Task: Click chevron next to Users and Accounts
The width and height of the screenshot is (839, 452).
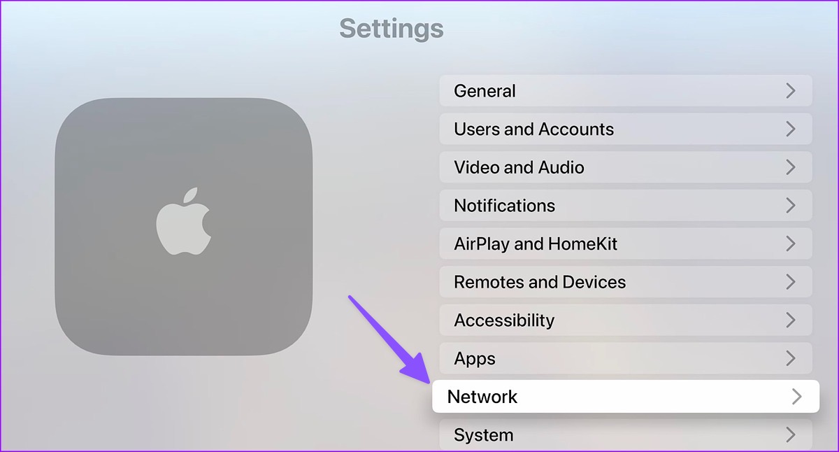Action: tap(791, 129)
